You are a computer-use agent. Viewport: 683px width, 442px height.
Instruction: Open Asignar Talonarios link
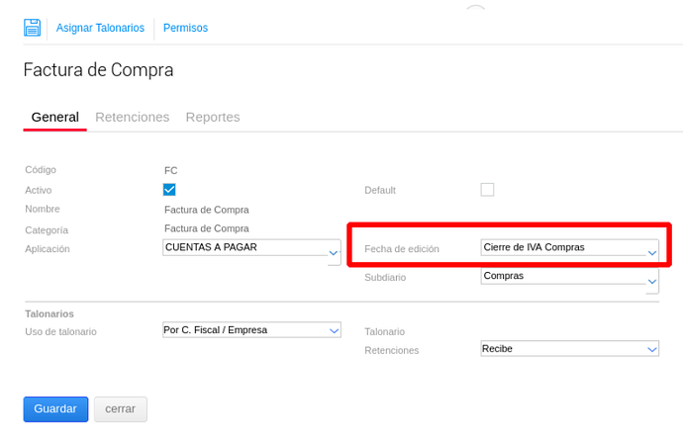[100, 28]
